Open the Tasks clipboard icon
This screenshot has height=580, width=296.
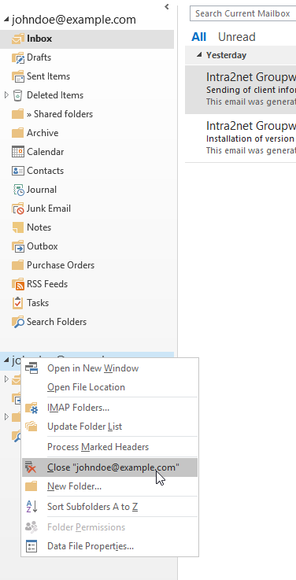tap(17, 302)
